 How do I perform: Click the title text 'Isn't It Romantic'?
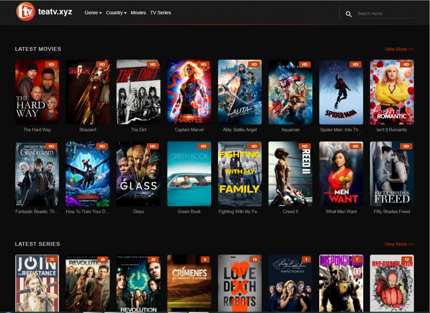tap(392, 130)
